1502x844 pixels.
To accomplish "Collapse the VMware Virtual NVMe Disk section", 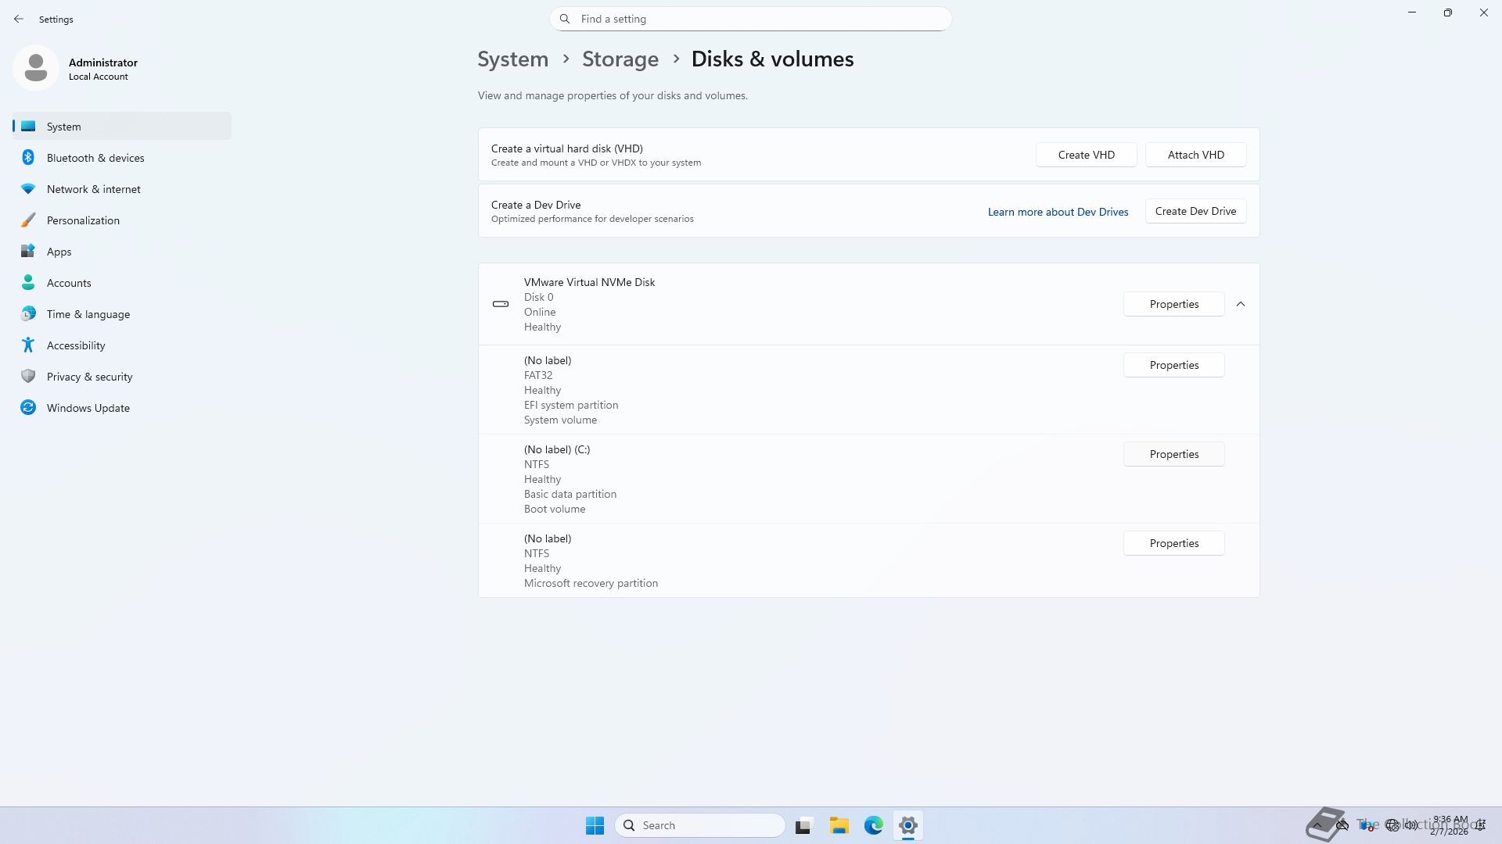I will [1241, 304].
